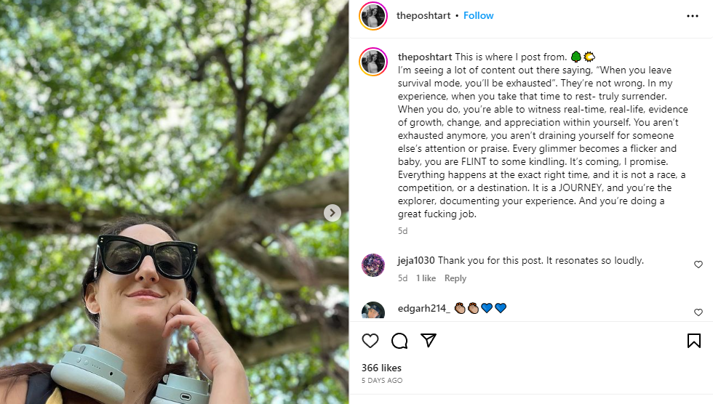
Task: Open theposhtart avatar beside caption
Action: pyautogui.click(x=373, y=62)
